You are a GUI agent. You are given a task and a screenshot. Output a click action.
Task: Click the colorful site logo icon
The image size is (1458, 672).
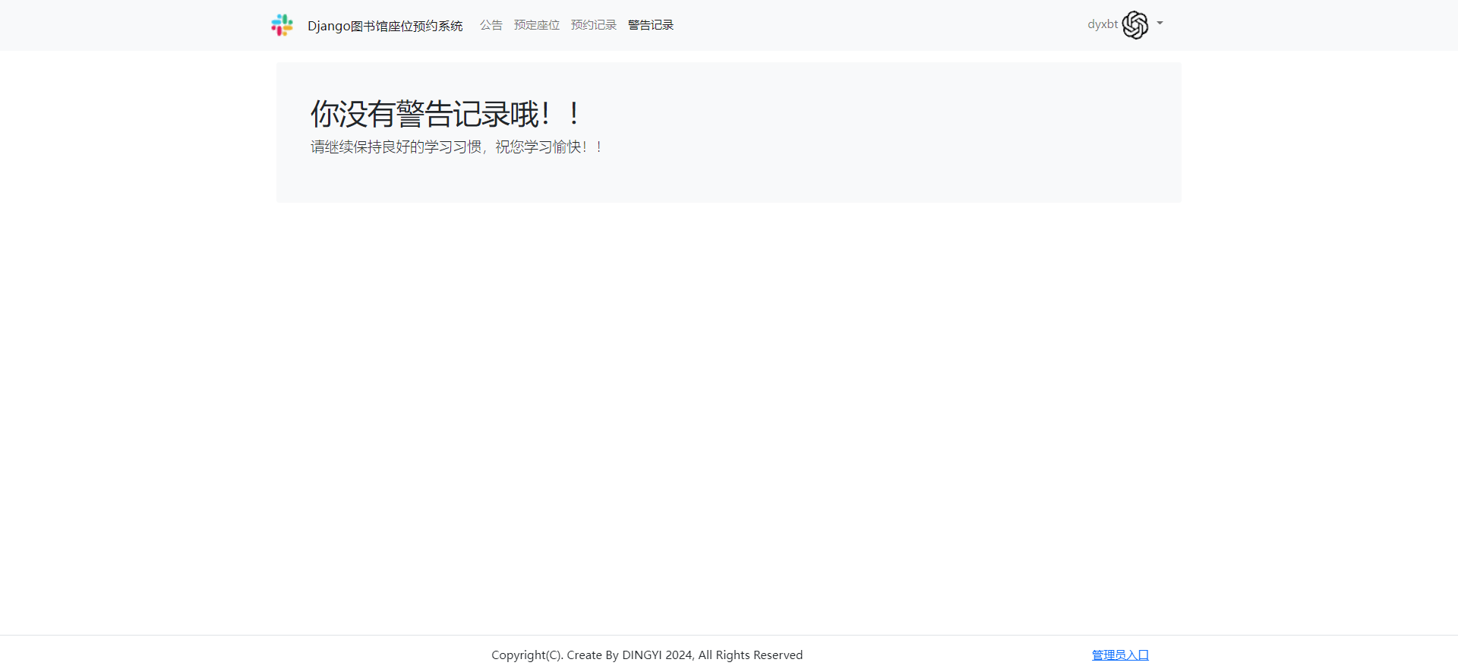[282, 25]
